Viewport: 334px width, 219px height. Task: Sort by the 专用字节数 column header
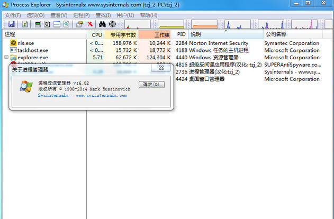tap(121, 34)
